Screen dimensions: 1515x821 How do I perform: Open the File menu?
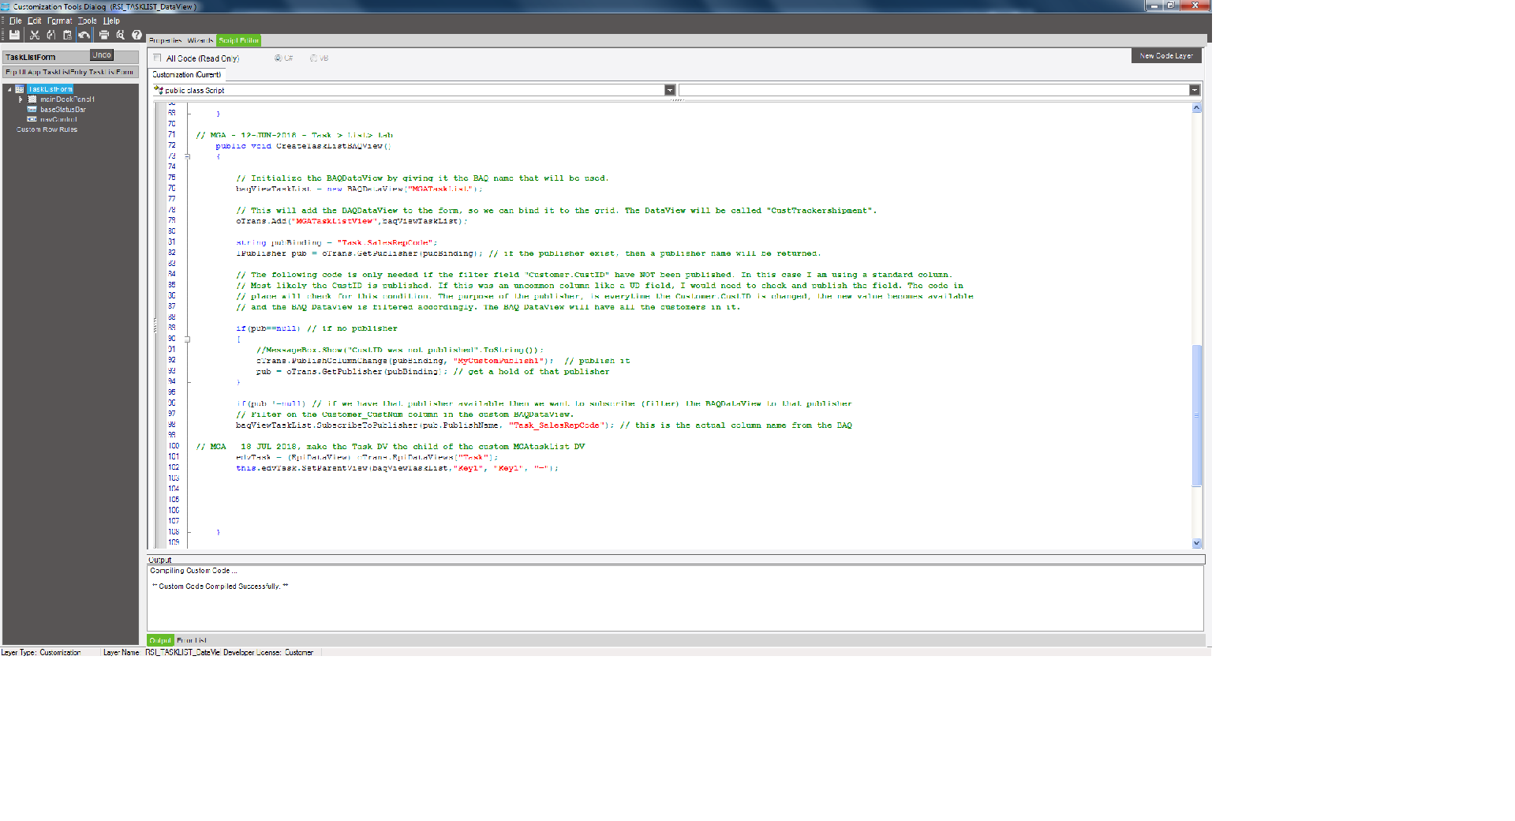(16, 21)
